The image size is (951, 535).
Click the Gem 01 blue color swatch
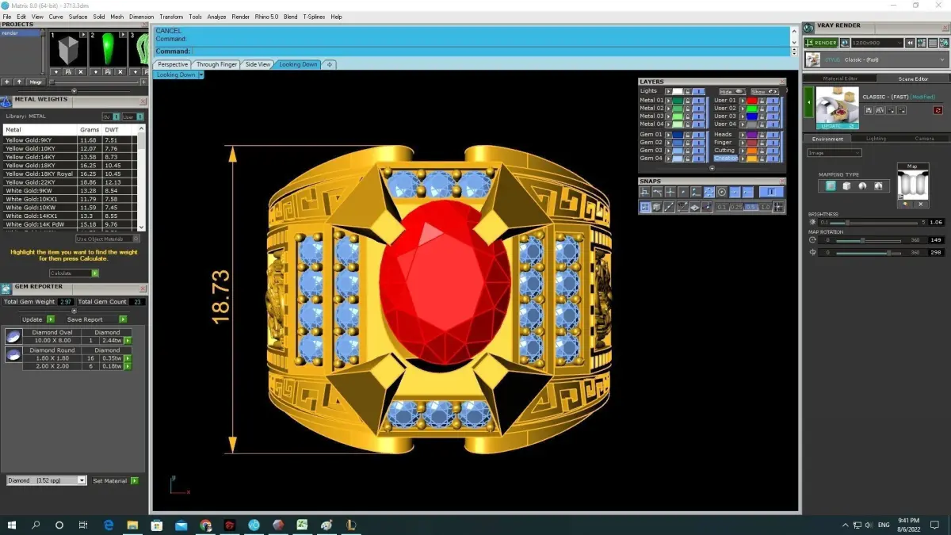tap(678, 135)
